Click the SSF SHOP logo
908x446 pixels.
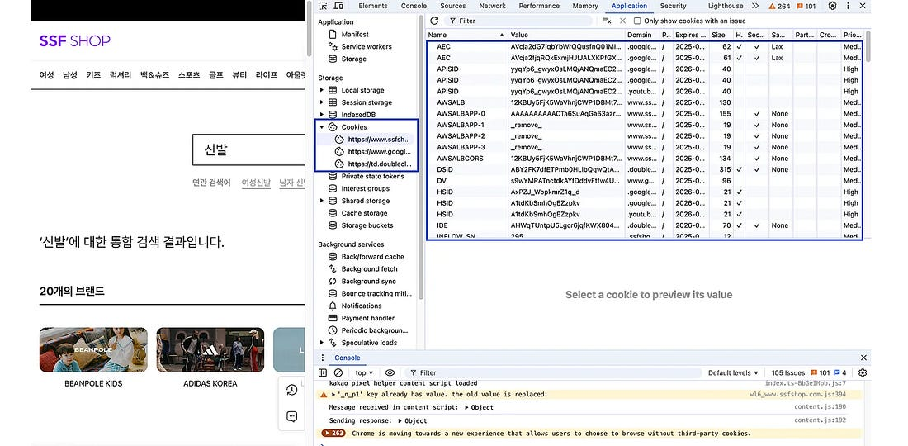tap(74, 40)
